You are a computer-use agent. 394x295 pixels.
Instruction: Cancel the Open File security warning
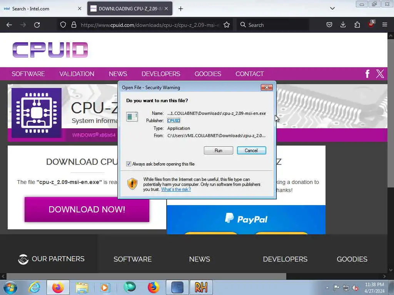(x=251, y=151)
